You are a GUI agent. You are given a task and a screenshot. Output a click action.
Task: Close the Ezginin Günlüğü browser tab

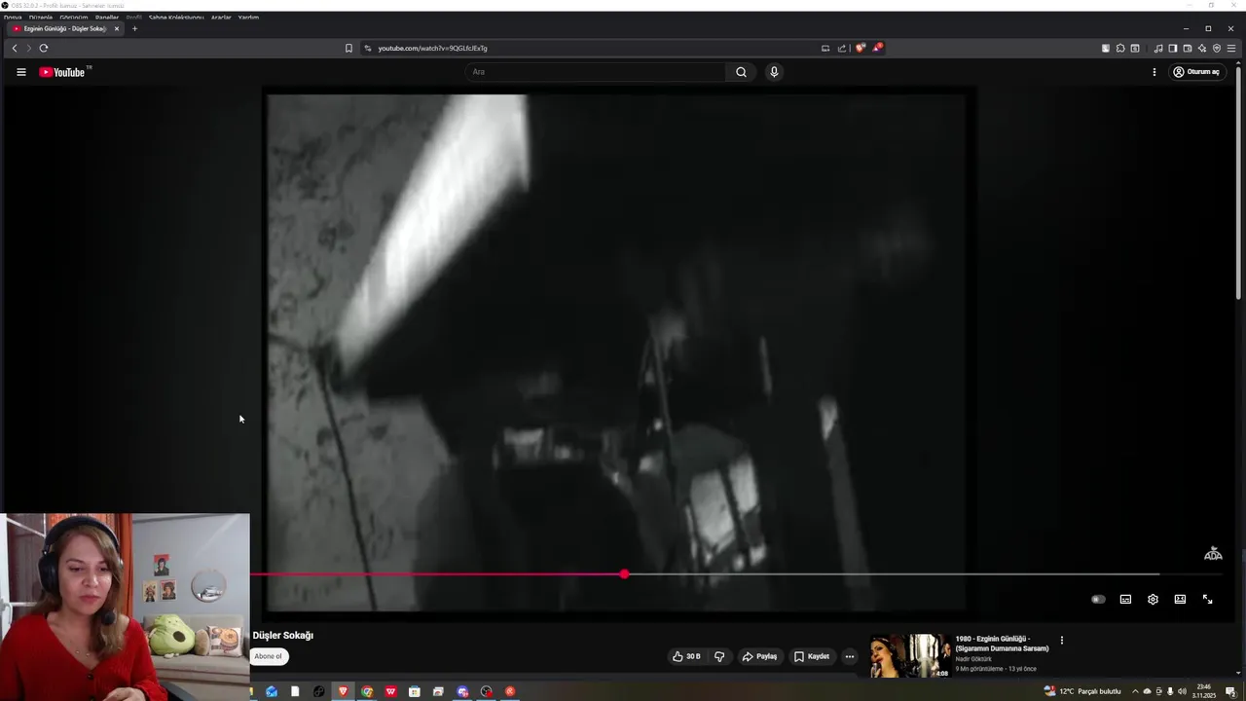click(116, 28)
